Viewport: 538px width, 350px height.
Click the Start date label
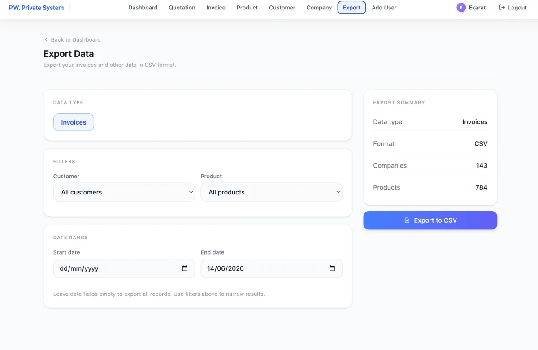coord(67,252)
